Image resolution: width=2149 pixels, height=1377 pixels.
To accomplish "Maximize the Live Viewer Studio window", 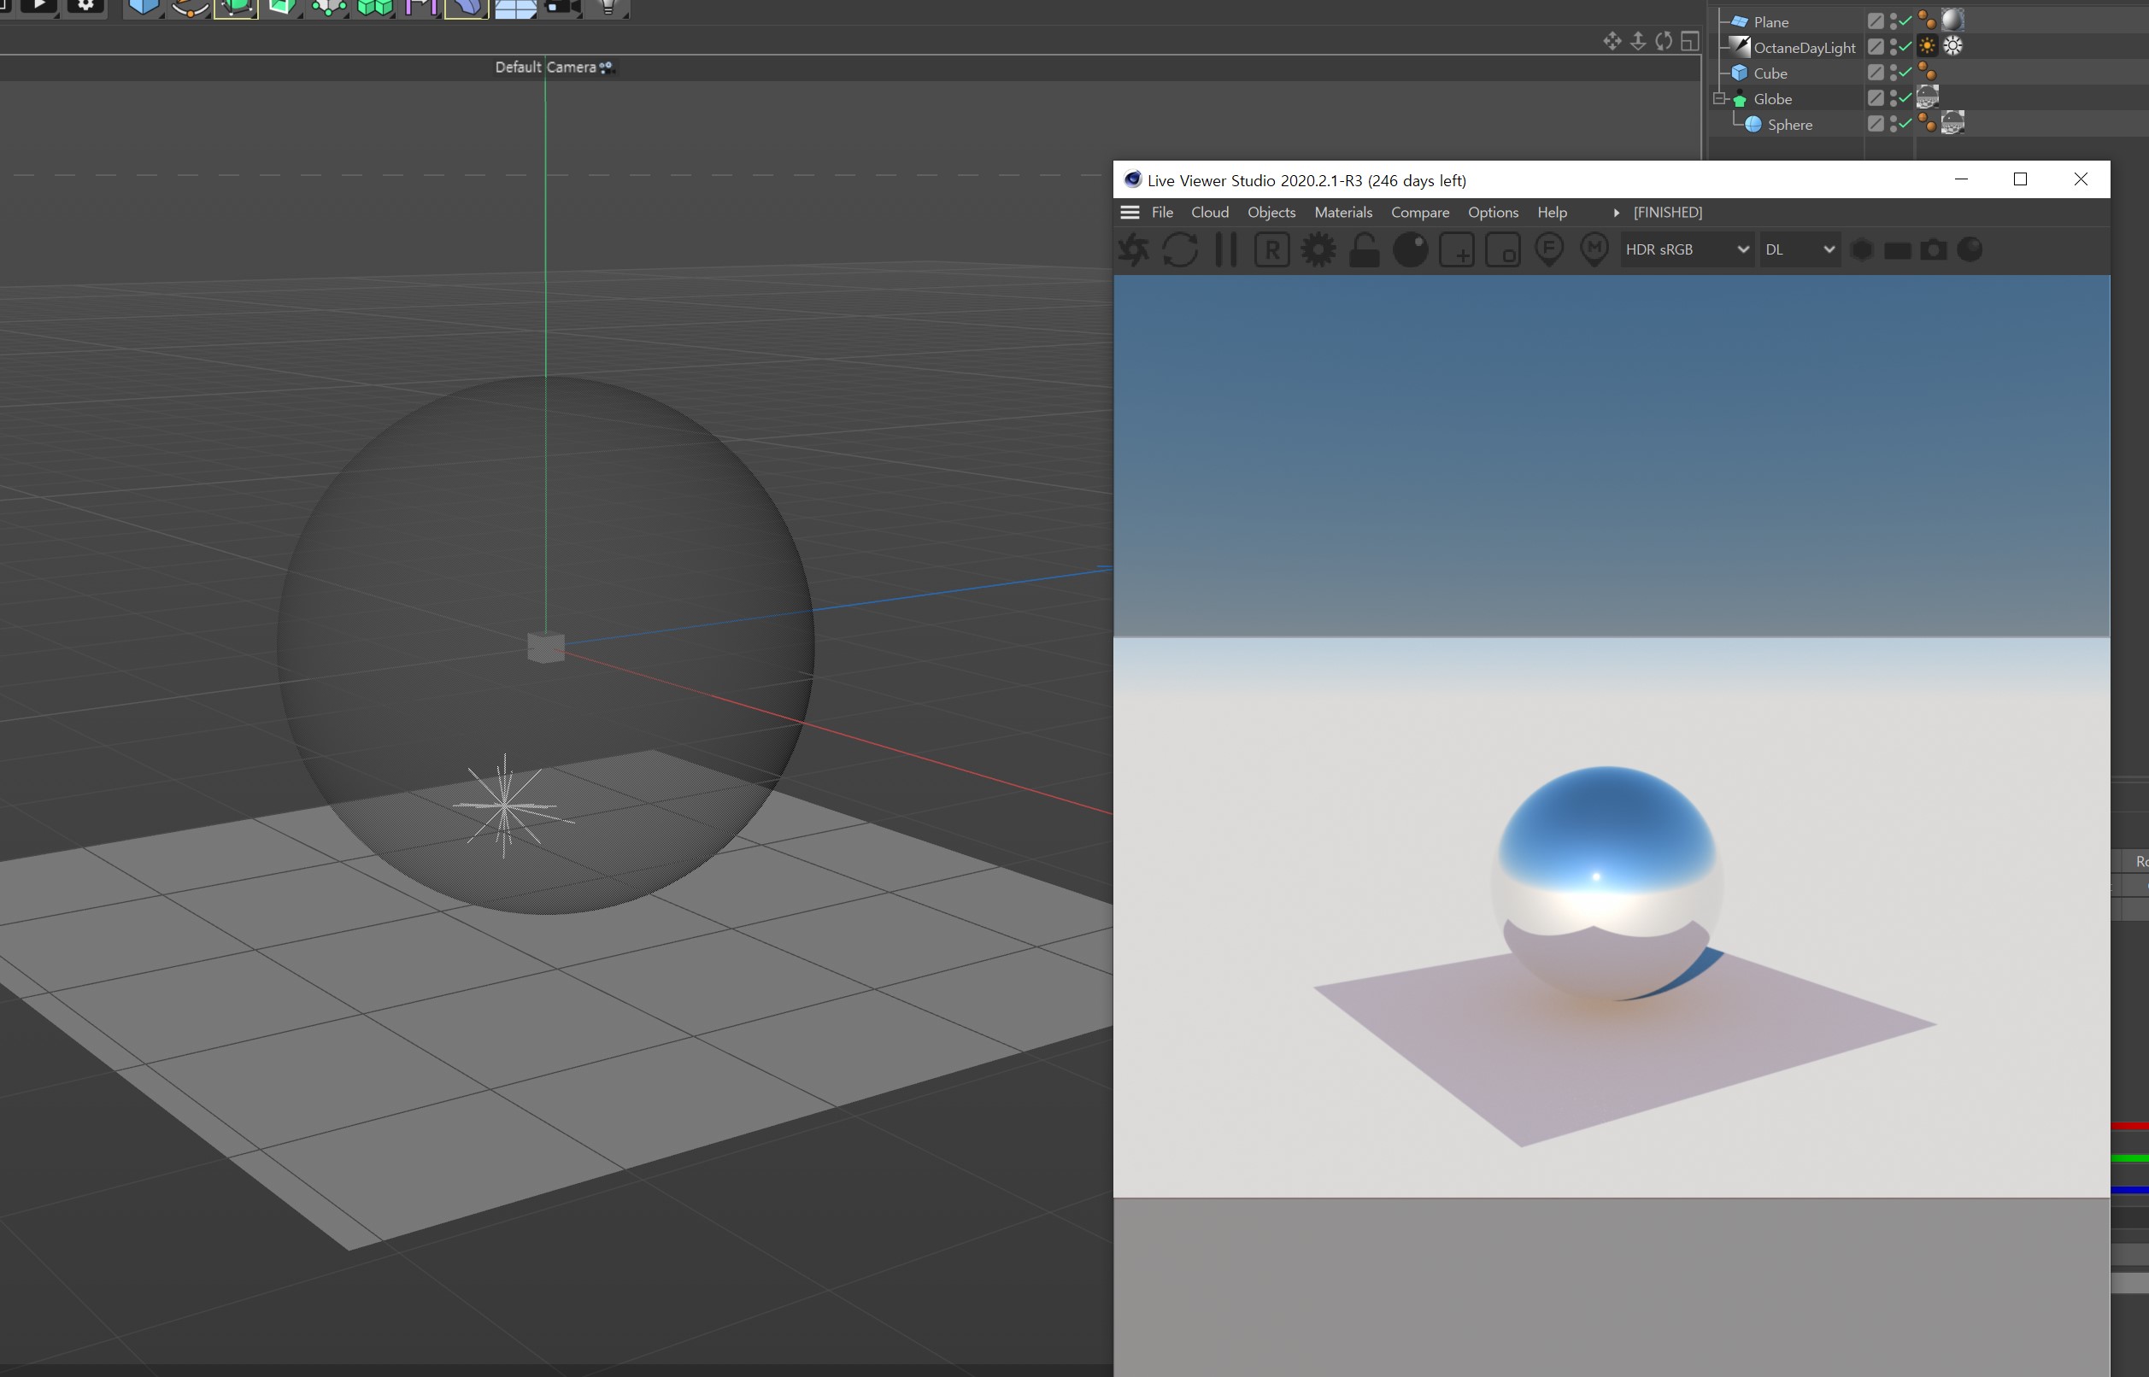I will click(x=2020, y=179).
